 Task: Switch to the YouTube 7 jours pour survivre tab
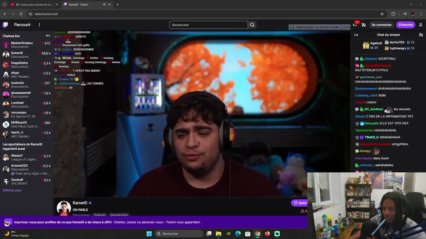(x=34, y=5)
